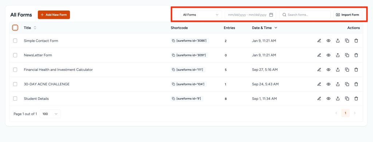Copy the shortcode sureforms id='111'
373x142 pixels.
(x=173, y=70)
